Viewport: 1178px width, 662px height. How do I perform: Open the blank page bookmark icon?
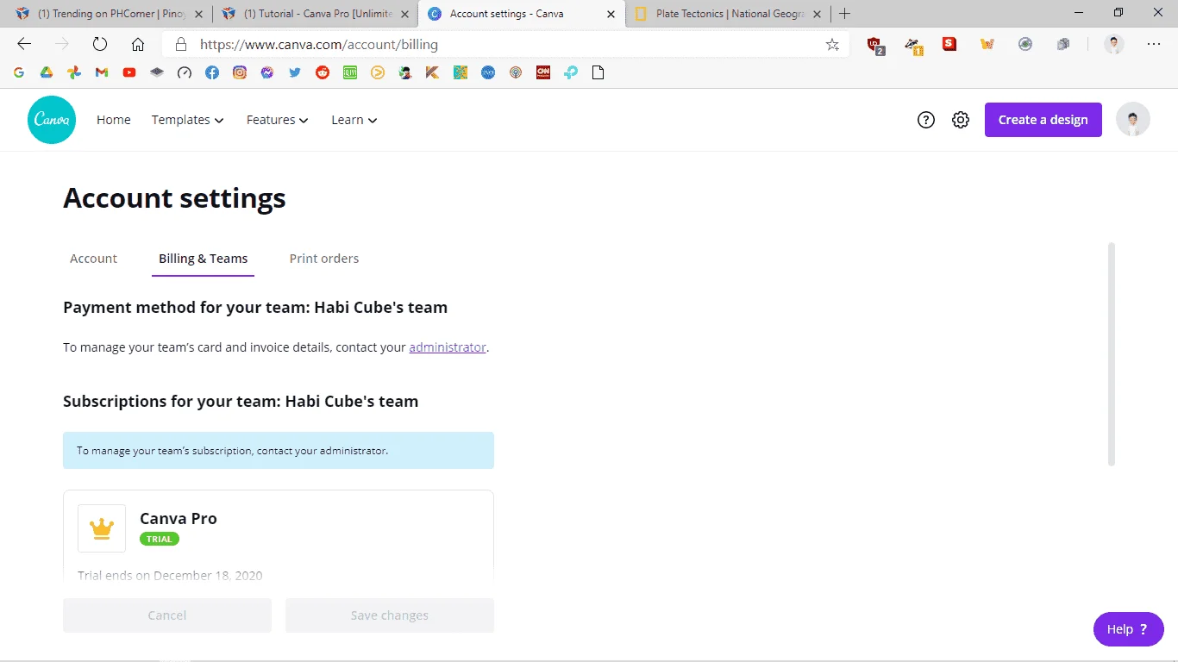(598, 73)
